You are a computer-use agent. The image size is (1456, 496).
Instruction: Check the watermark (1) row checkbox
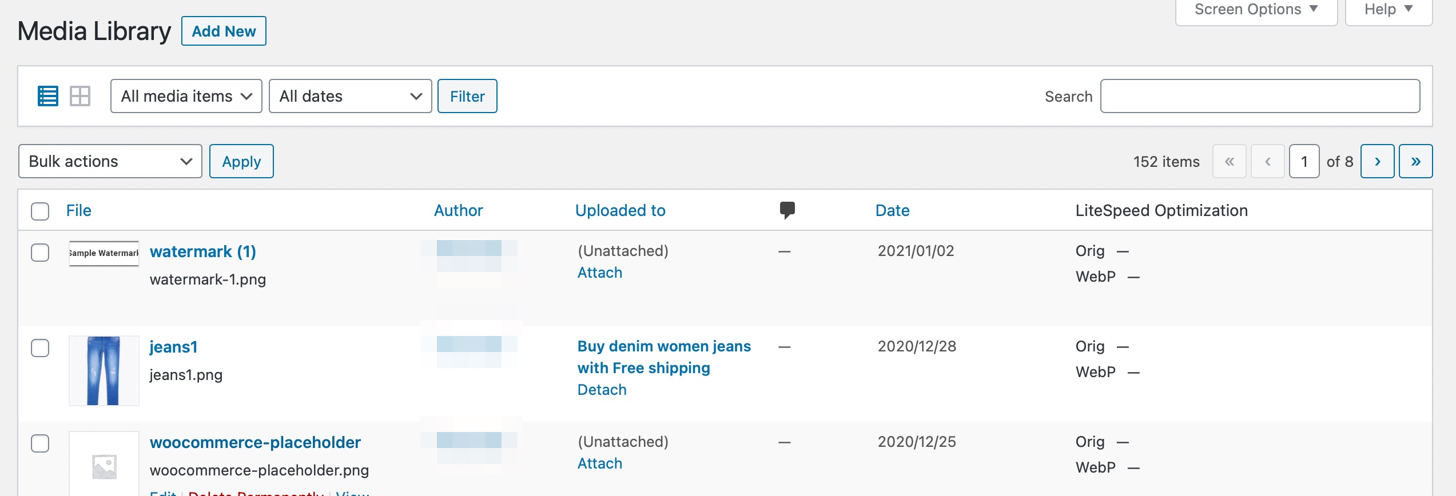pyautogui.click(x=40, y=252)
